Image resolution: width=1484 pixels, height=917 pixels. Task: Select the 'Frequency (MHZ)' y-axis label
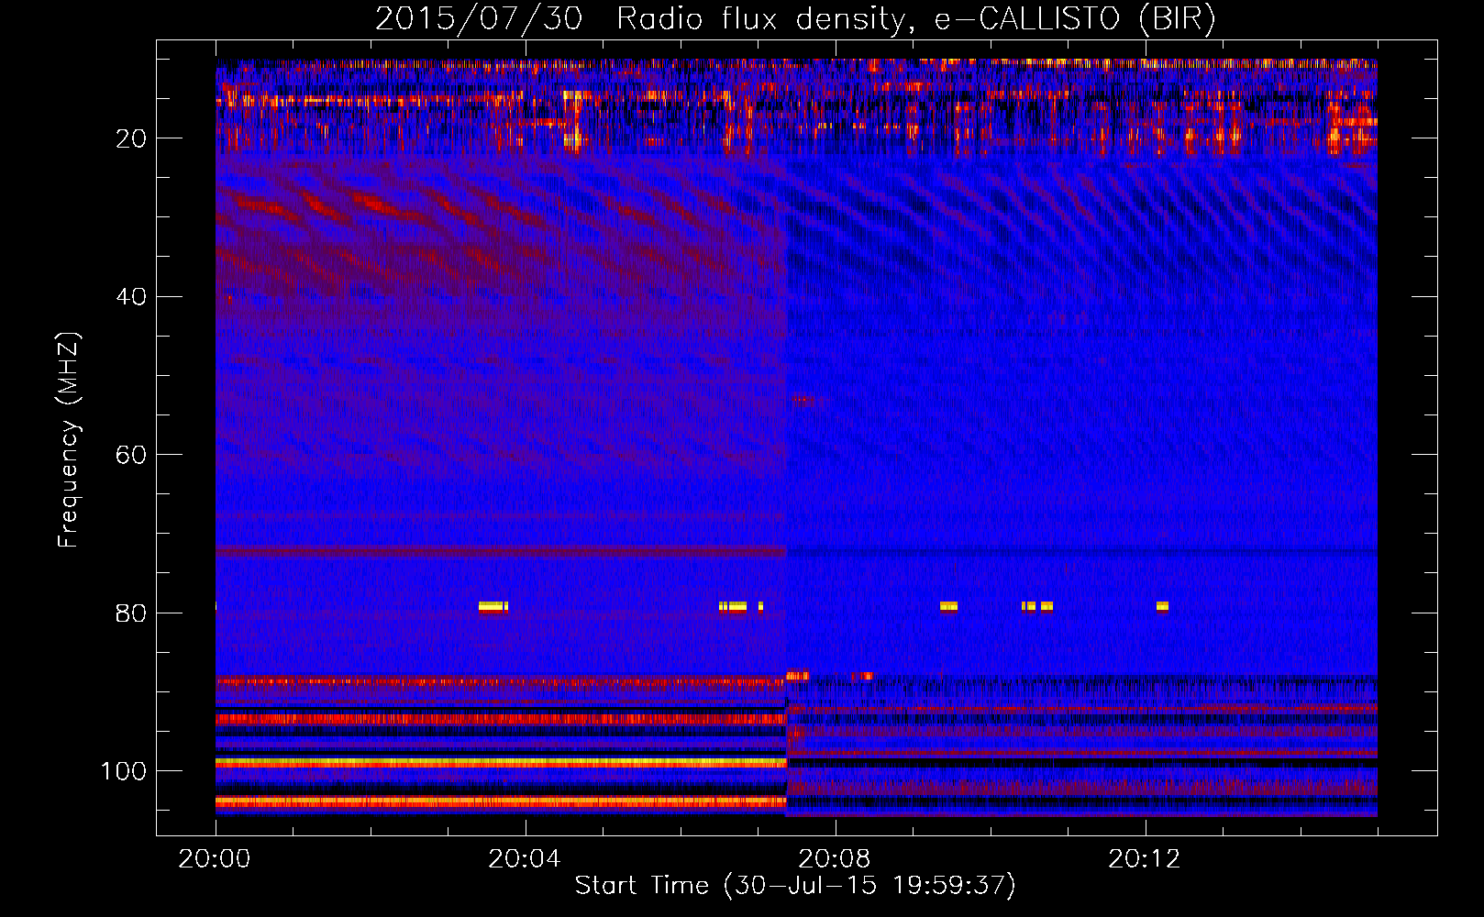pyautogui.click(x=69, y=440)
